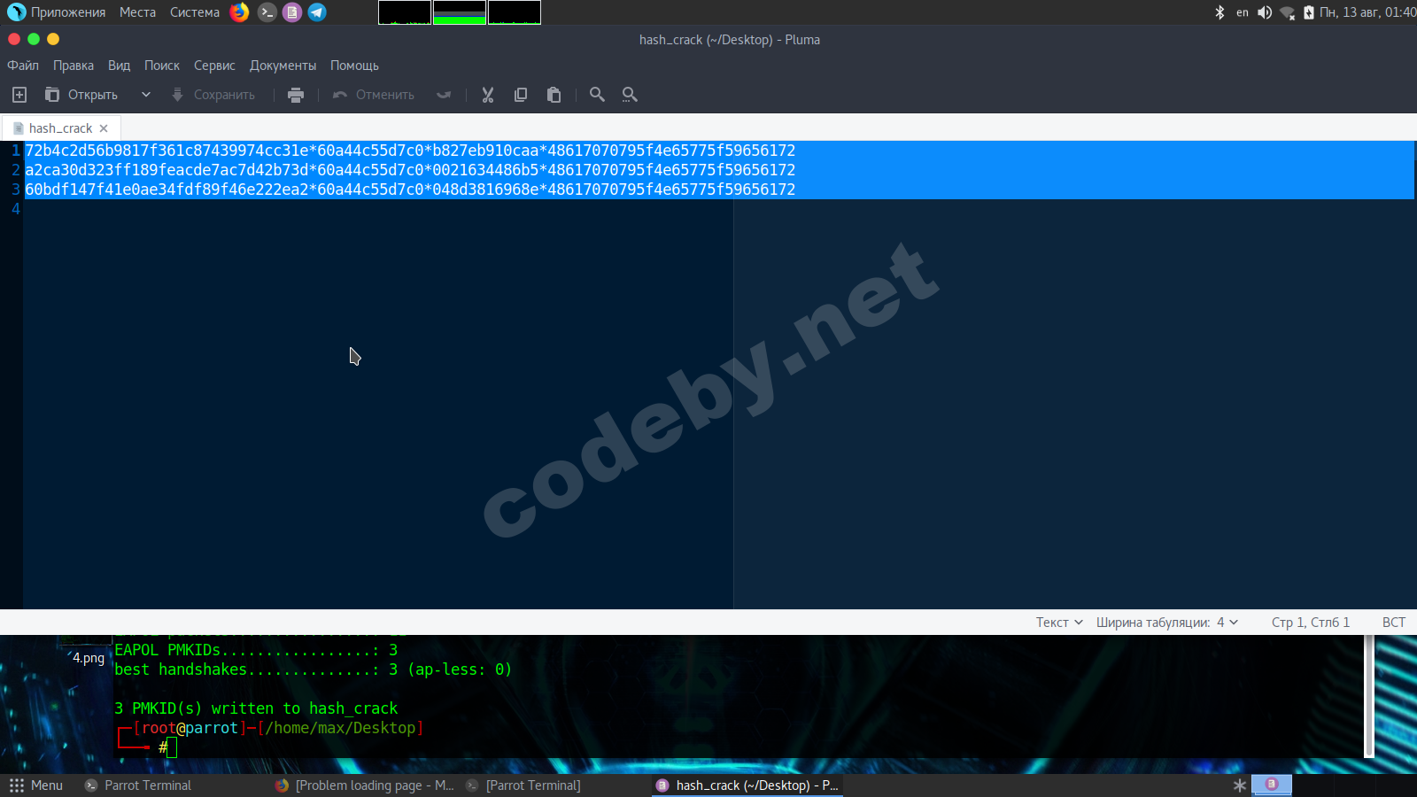The width and height of the screenshot is (1417, 797).
Task: Click the terminal prompt cursor
Action: pos(172,748)
